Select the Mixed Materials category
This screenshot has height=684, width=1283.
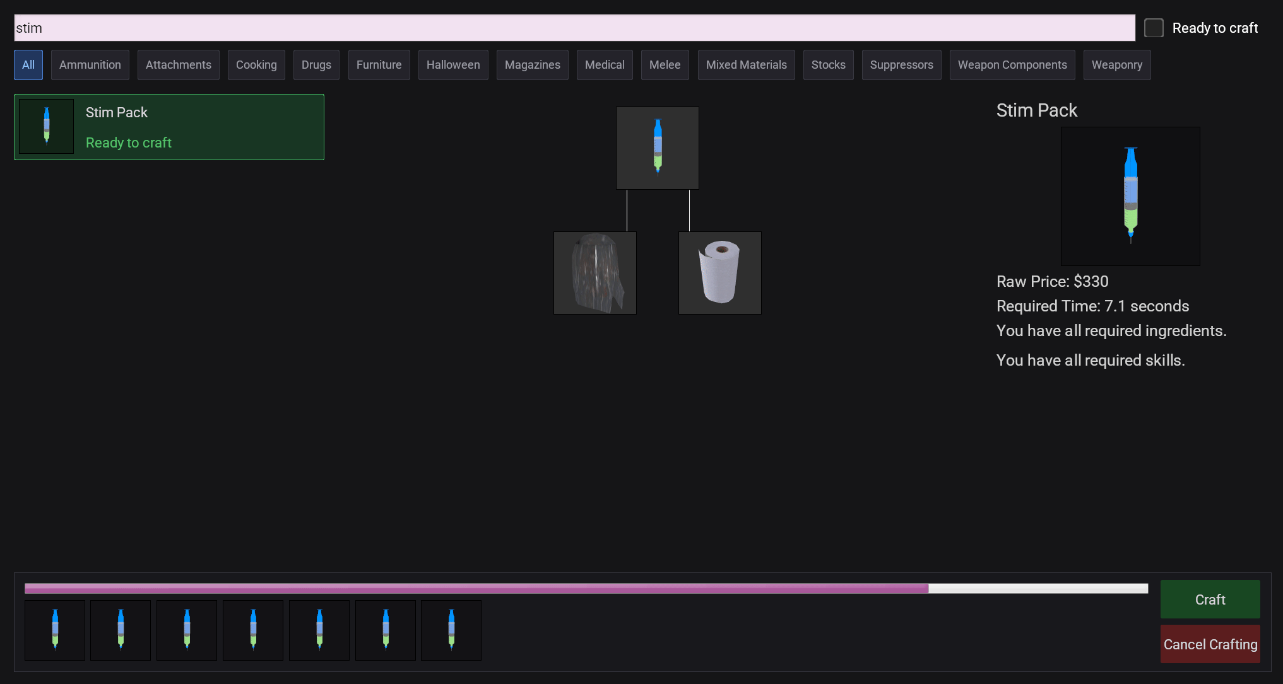(746, 64)
